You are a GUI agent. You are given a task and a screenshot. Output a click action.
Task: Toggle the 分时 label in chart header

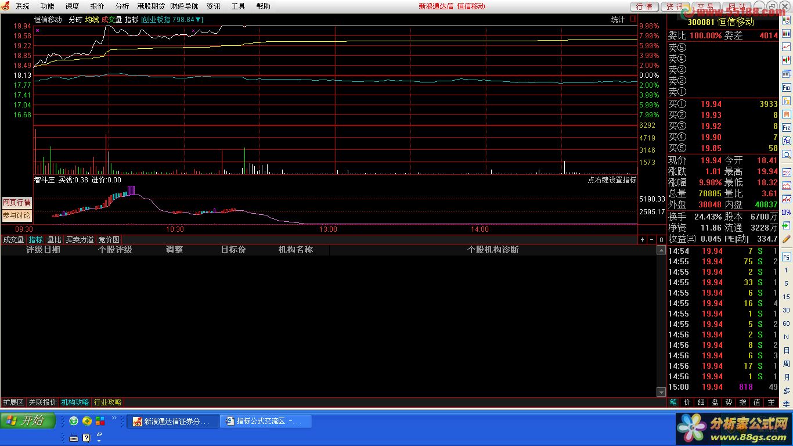coord(75,20)
